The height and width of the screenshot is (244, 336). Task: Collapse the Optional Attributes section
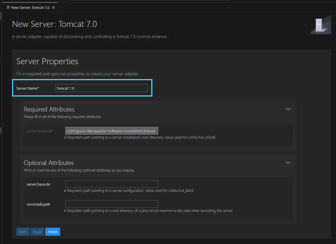pos(288,163)
